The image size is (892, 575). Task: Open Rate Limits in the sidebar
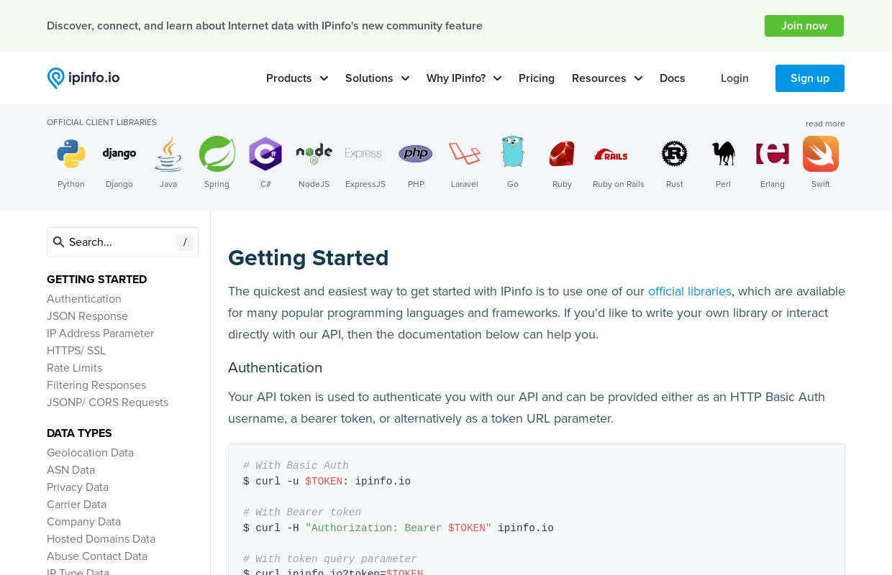pyautogui.click(x=74, y=368)
